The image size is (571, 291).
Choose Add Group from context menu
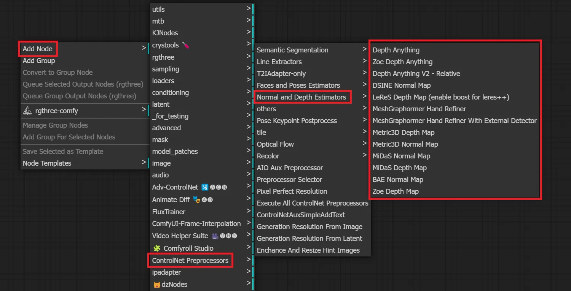[85, 60]
